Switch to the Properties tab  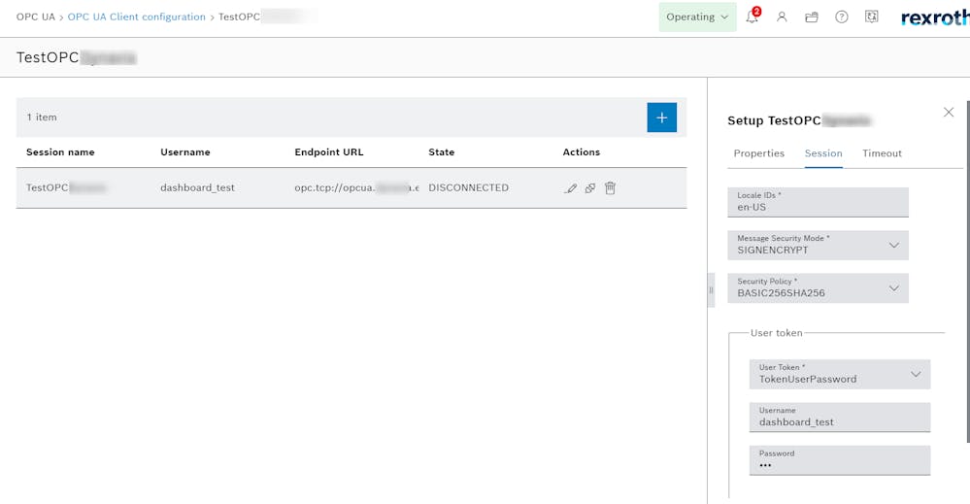tap(758, 153)
